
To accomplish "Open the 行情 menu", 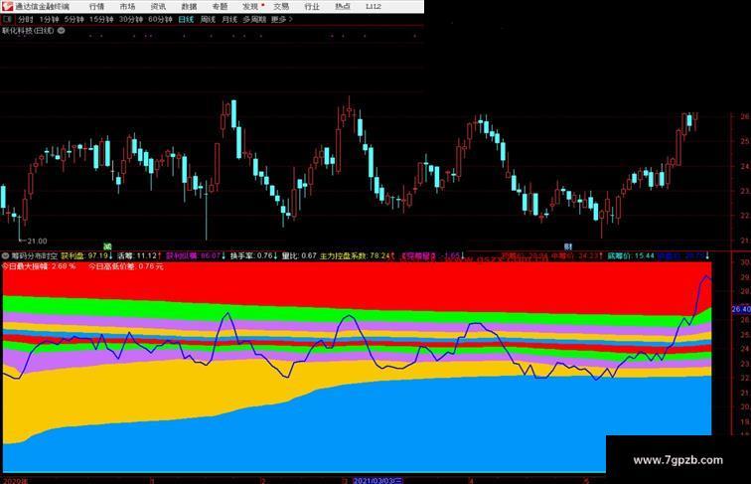I will (96, 7).
